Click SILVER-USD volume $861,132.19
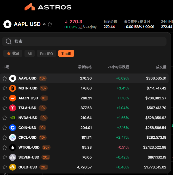The height and width of the screenshot is (175, 173). [x=157, y=157]
